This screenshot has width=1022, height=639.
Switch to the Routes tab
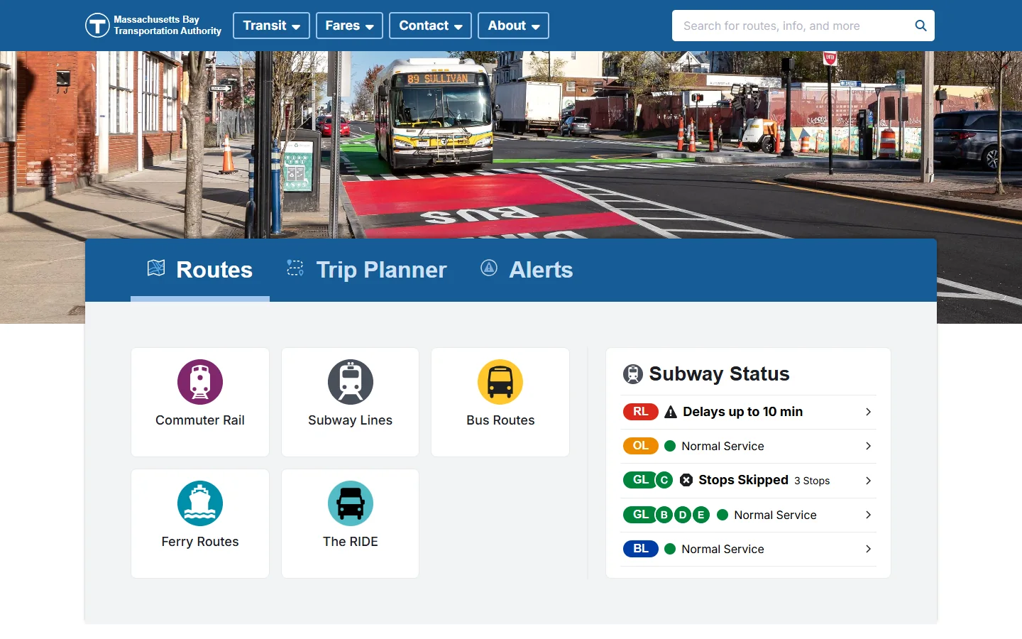click(x=200, y=270)
